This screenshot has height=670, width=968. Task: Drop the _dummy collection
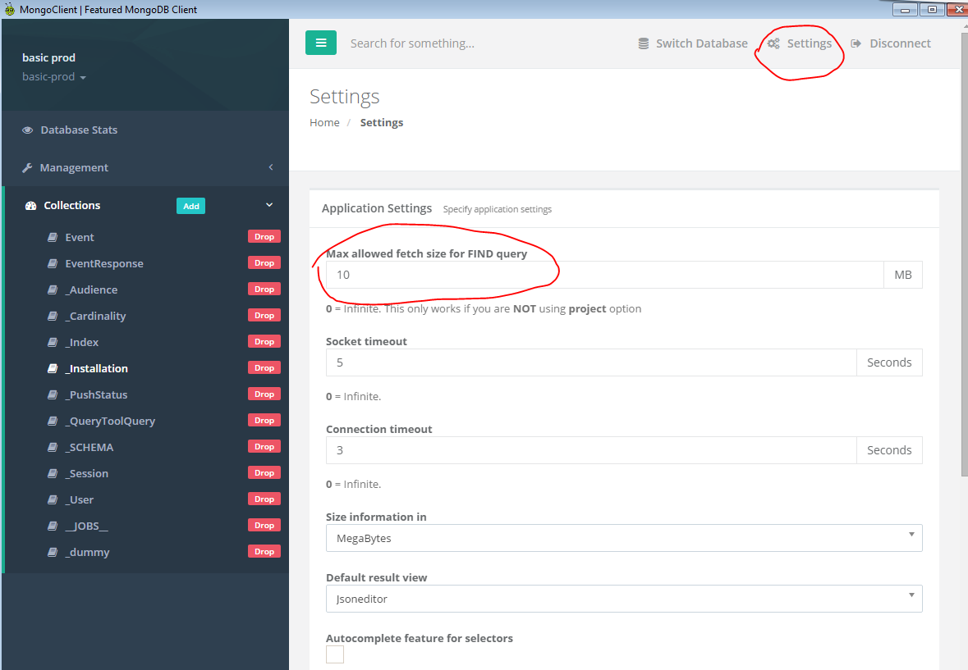(264, 552)
